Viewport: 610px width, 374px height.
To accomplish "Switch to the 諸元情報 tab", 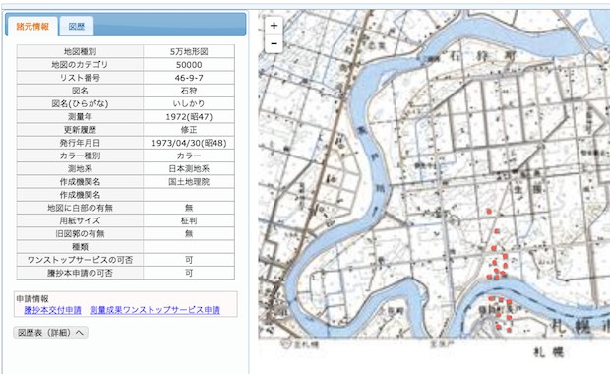I will (x=32, y=27).
